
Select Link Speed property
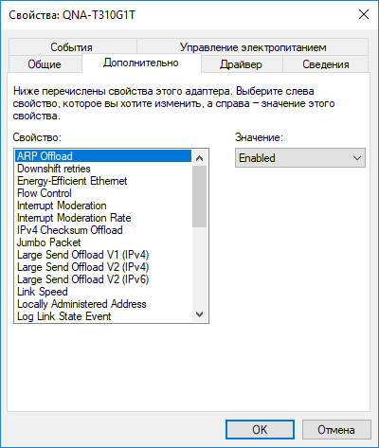pos(103,292)
